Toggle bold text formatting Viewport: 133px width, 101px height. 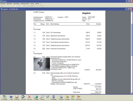coord(25,6)
